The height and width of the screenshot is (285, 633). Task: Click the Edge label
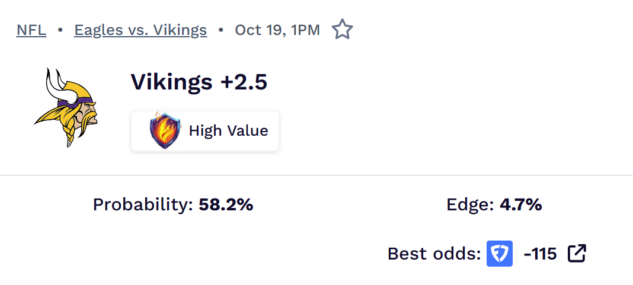pos(470,205)
